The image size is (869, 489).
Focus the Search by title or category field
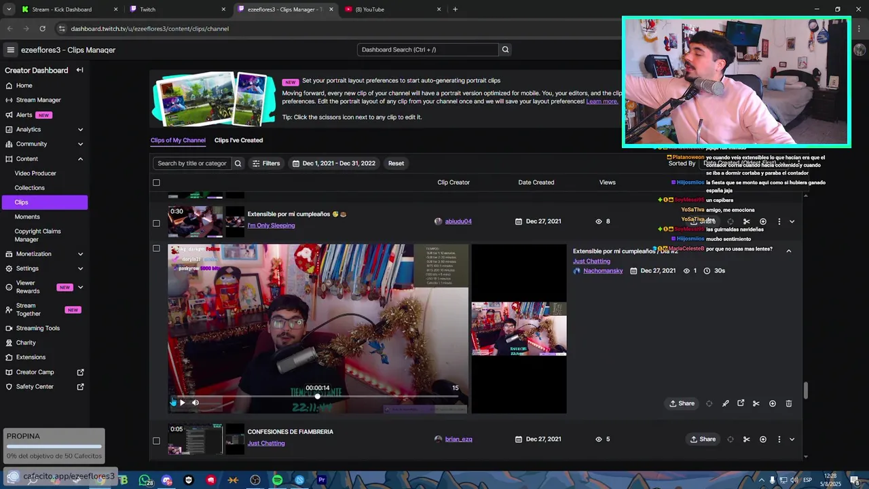pos(192,163)
